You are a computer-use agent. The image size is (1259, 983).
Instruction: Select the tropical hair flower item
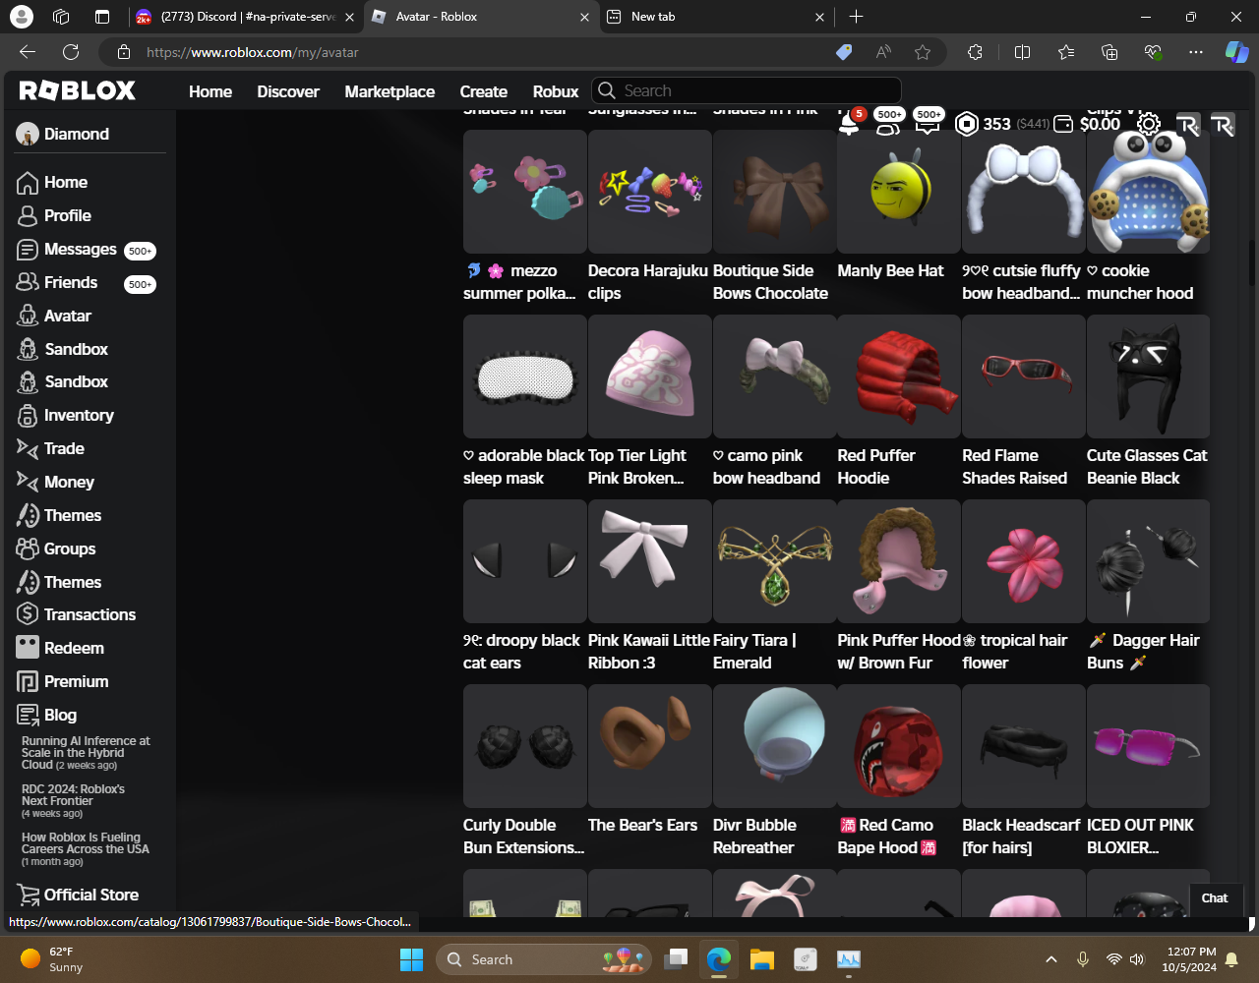[x=1023, y=561]
